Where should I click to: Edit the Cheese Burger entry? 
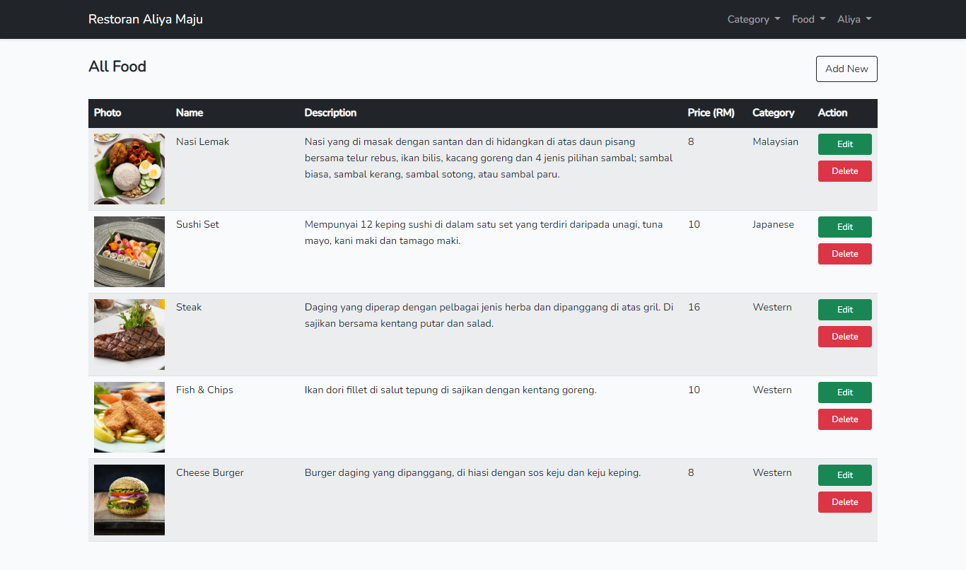(845, 475)
